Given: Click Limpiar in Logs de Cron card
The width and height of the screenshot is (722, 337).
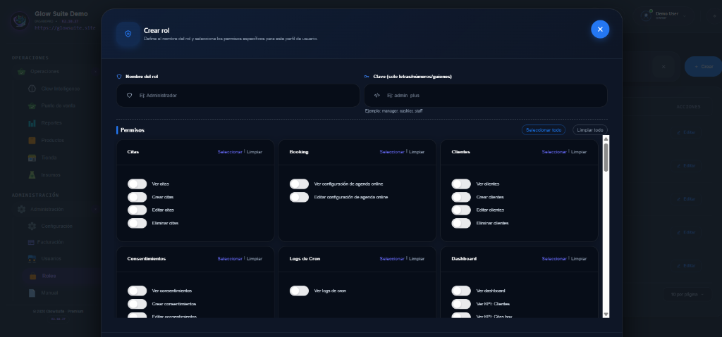Looking at the screenshot, I should click(x=417, y=259).
